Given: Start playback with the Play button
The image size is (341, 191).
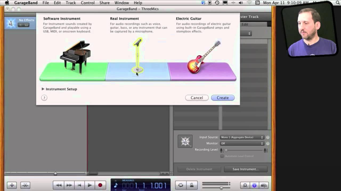Looking at the screenshot, I should pos(90,185).
